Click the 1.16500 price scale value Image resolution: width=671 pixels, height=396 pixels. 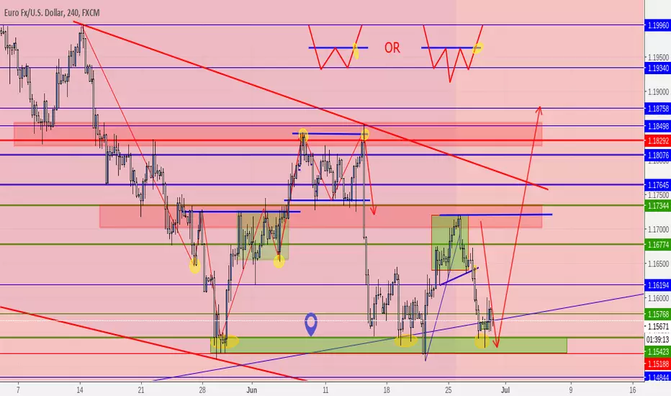658,264
